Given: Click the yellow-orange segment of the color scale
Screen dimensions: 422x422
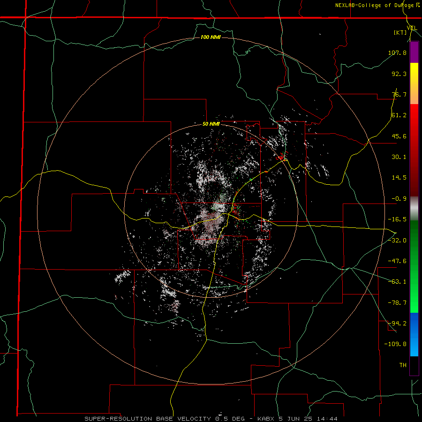Looking at the screenshot, I should click(414, 83).
